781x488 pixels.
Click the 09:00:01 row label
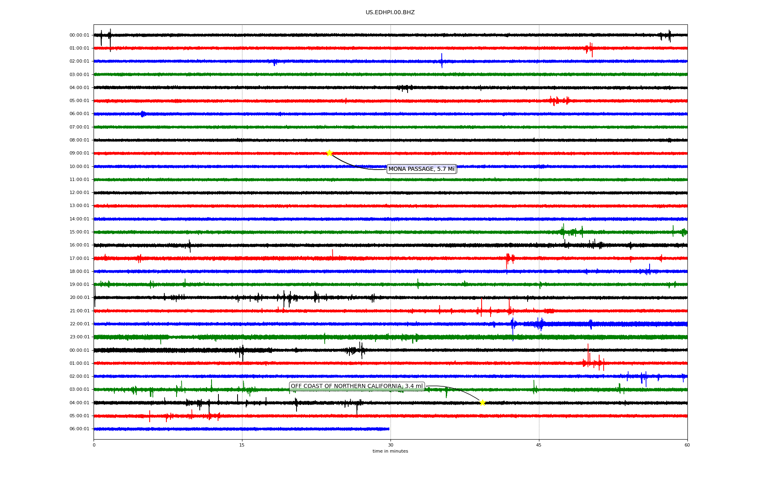pyautogui.click(x=79, y=153)
